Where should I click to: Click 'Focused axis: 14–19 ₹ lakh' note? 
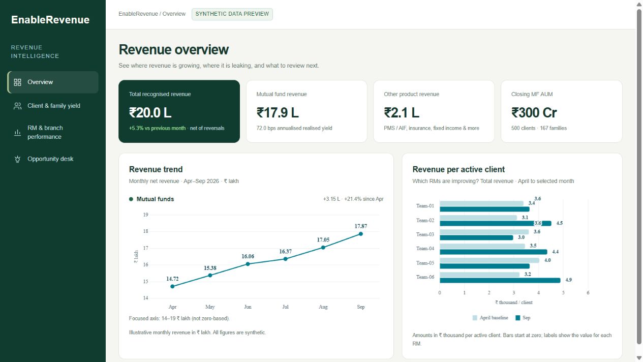pos(179,318)
